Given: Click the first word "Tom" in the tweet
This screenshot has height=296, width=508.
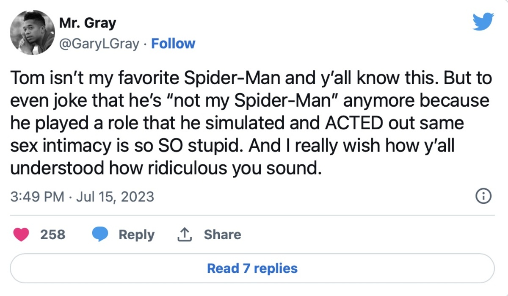Looking at the screenshot, I should (x=24, y=79).
